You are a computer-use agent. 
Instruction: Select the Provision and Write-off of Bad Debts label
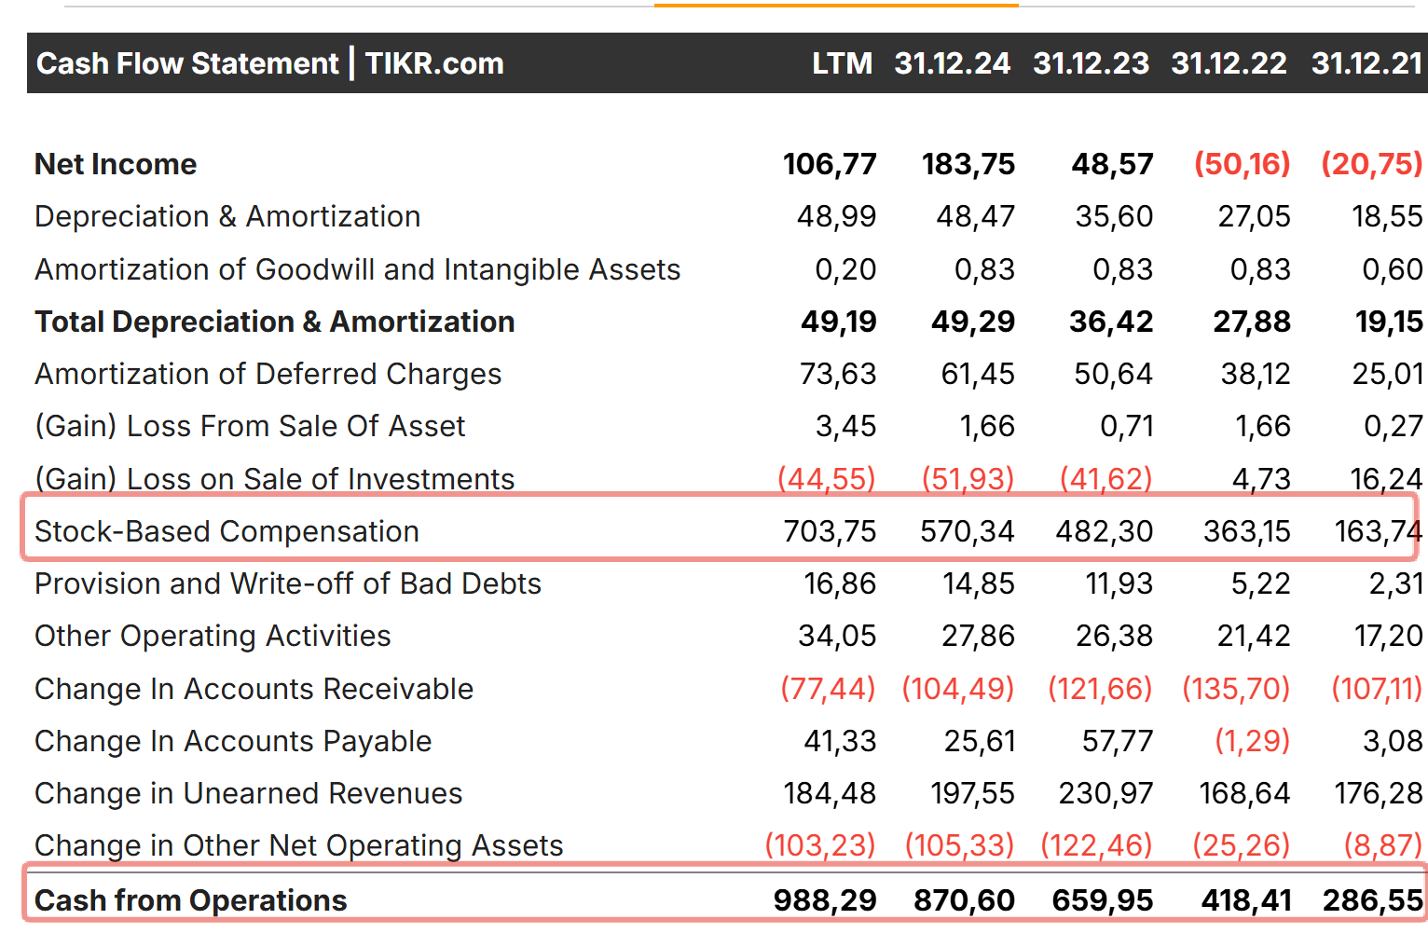pos(288,583)
